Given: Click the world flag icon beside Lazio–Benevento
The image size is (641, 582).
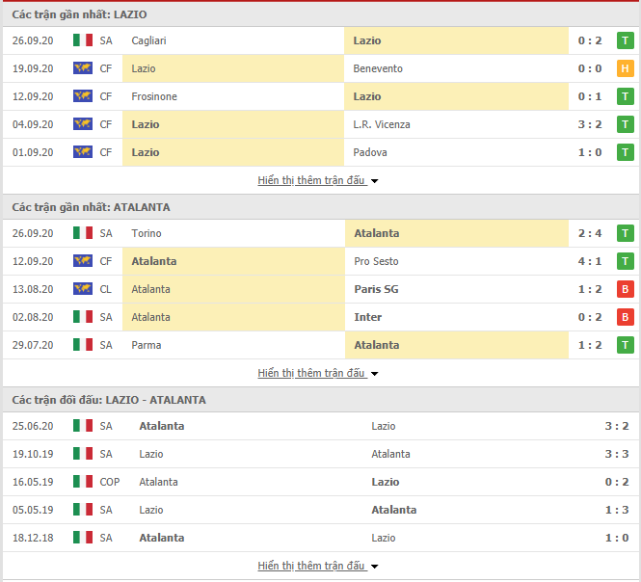Looking at the screenshot, I should tap(83, 68).
